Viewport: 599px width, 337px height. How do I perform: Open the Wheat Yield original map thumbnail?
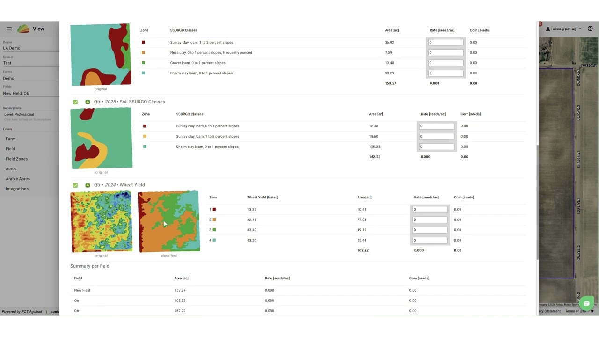tap(101, 221)
